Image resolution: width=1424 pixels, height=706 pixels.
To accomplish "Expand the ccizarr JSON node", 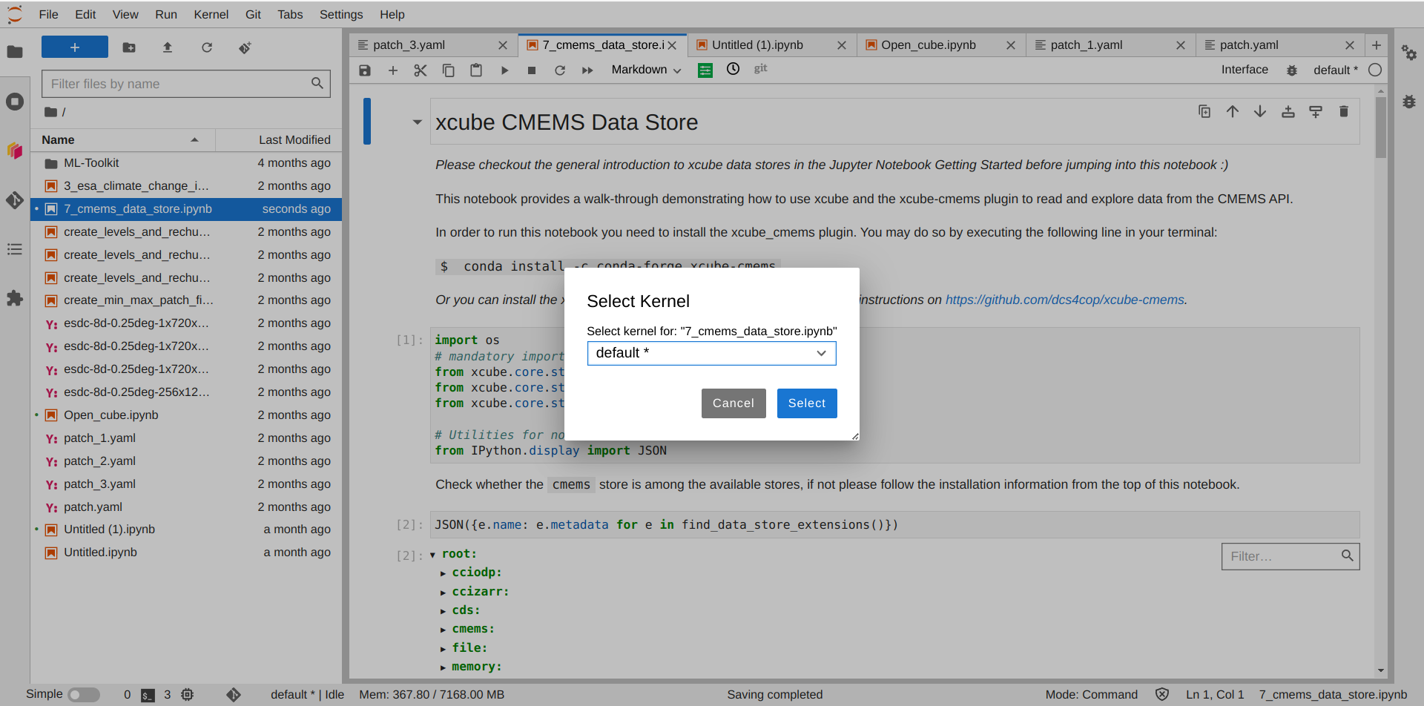I will pyautogui.click(x=443, y=593).
